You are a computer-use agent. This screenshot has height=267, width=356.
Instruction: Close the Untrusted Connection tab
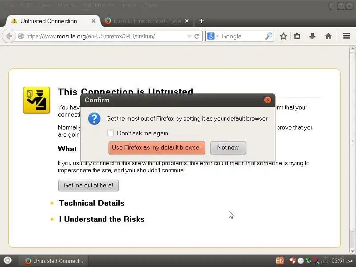coord(93,21)
